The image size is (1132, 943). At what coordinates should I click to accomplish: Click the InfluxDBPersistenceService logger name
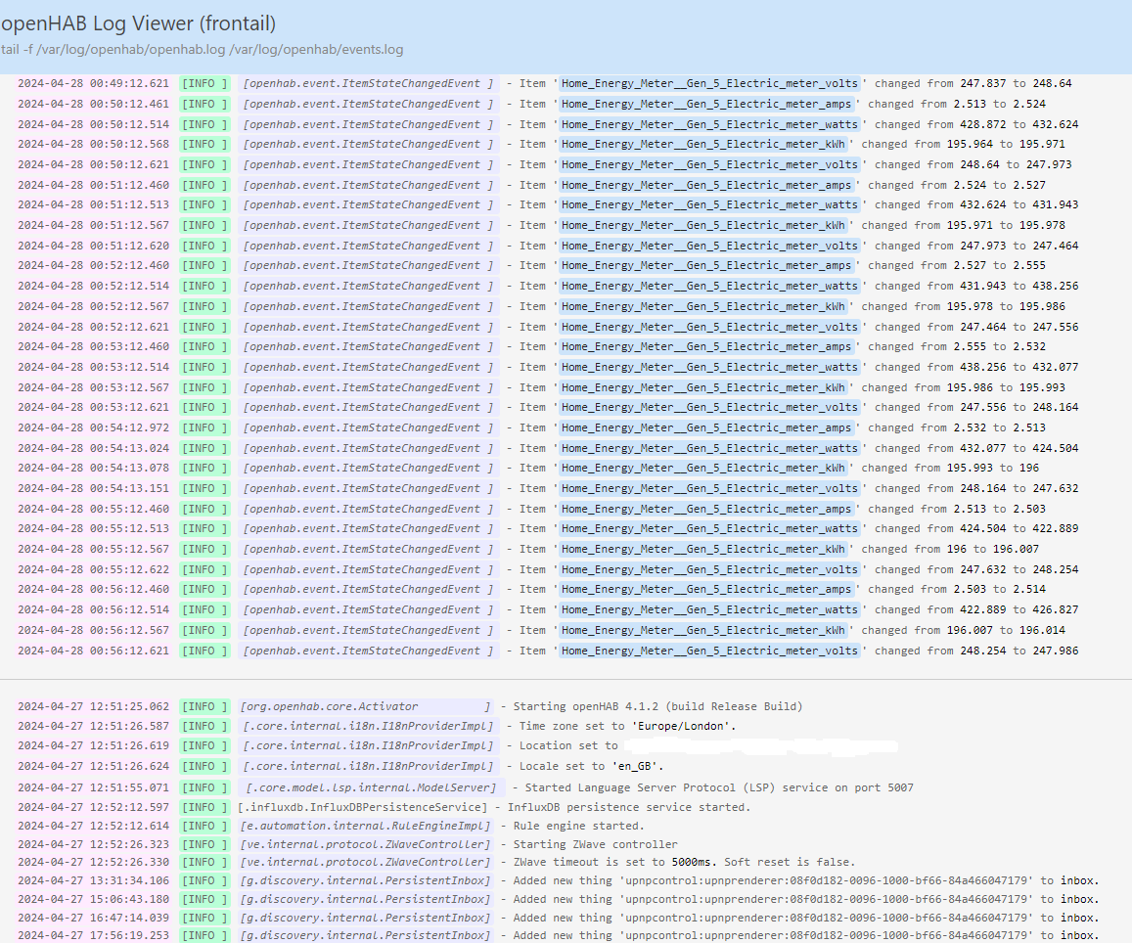(x=362, y=808)
